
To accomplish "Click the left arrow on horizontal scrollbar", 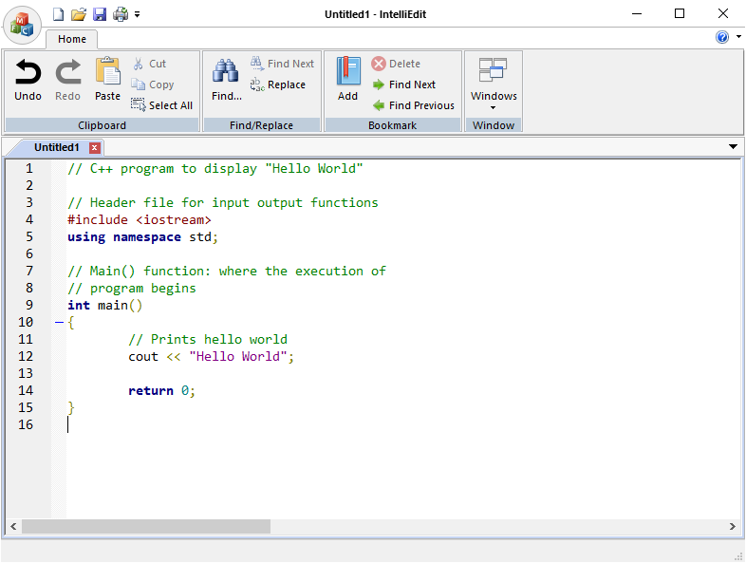I will pos(13,526).
